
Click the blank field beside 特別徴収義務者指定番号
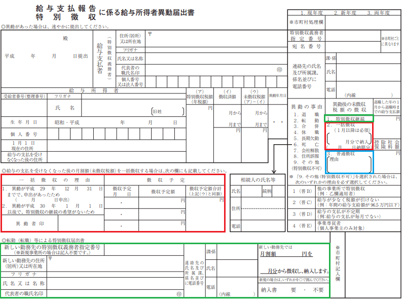coord(353,36)
